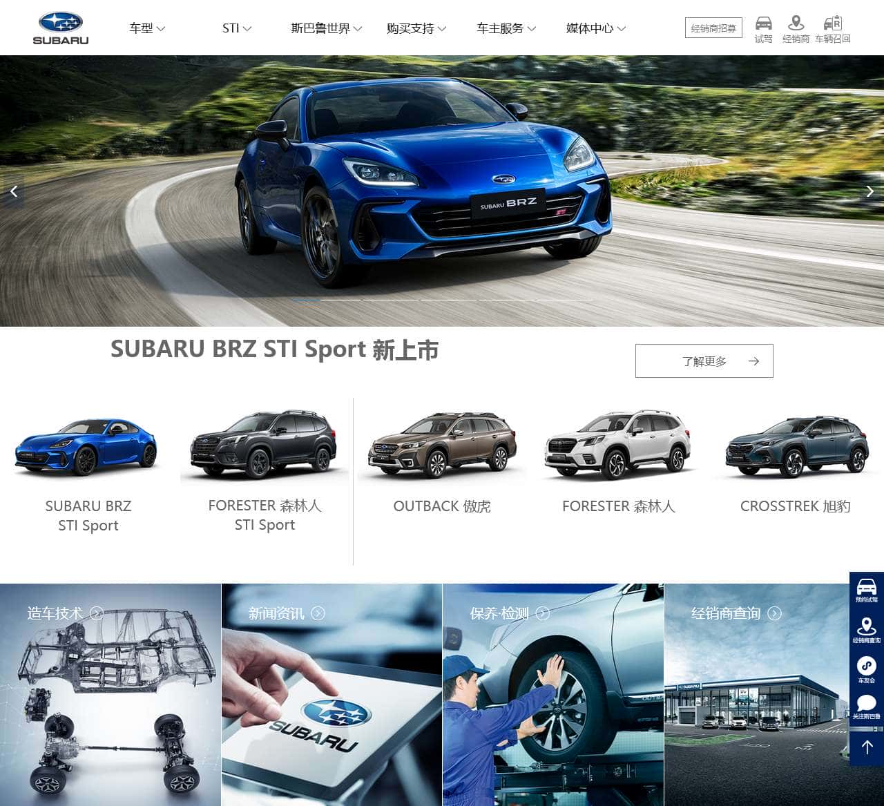Open SUBARU BRZ STI Sport 新上市 headline
This screenshot has width=884, height=806.
click(274, 349)
